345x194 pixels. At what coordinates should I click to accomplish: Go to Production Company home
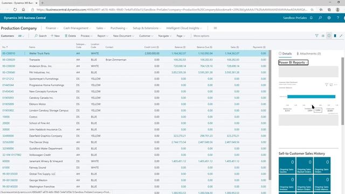[19, 28]
